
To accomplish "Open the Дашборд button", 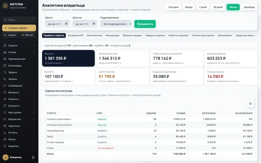I will click(249, 7).
